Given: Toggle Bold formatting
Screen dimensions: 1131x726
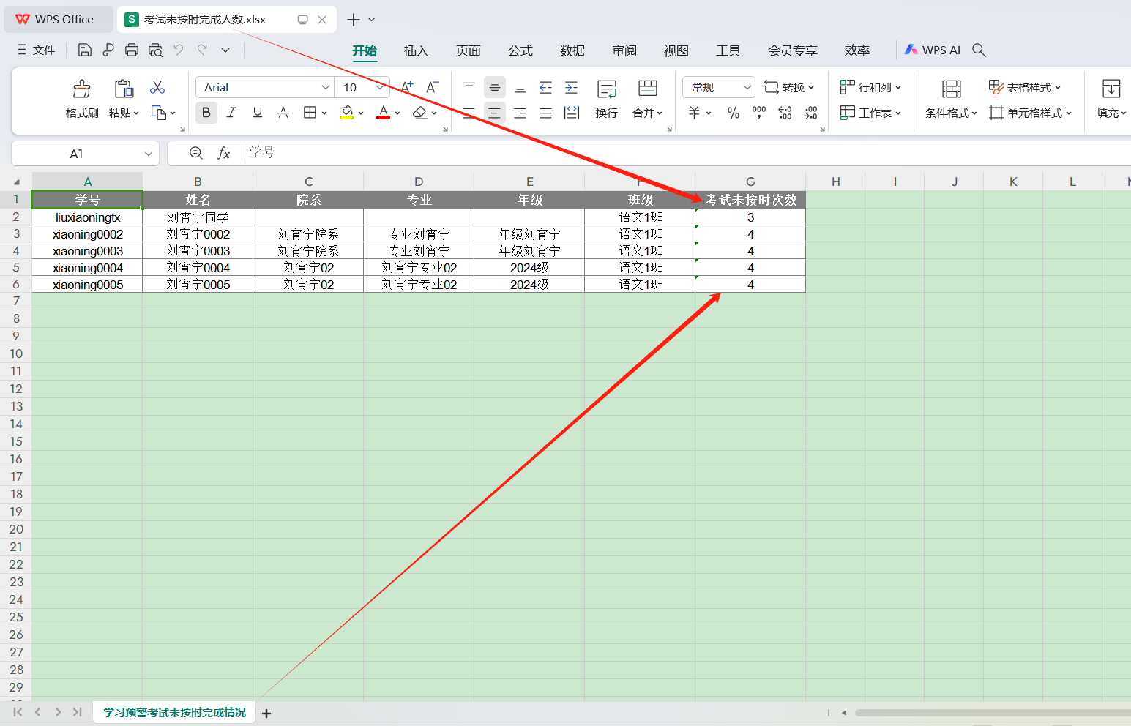Looking at the screenshot, I should click(206, 113).
